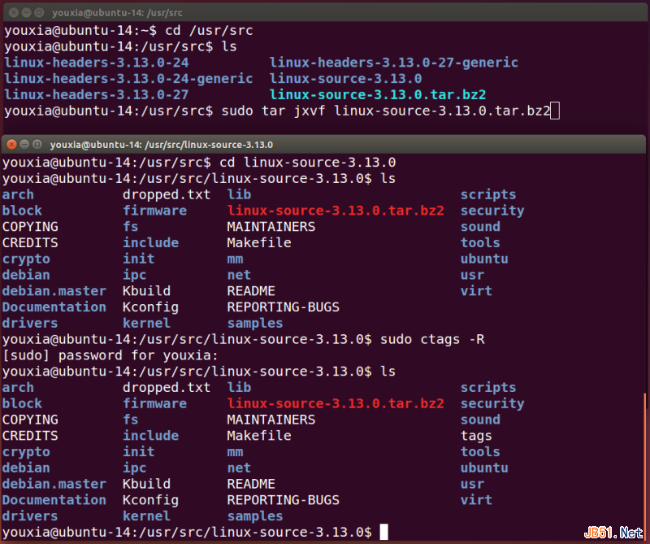This screenshot has height=544, width=650.
Task: Select 'linux-headers-3.13.0-24' directory name in upper terminal
Action: pos(96,63)
